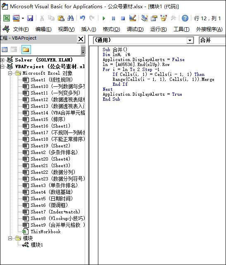Click the code window margin indicator bar
Image resolution: width=226 pixels, height=265 pixels.
(94, 155)
